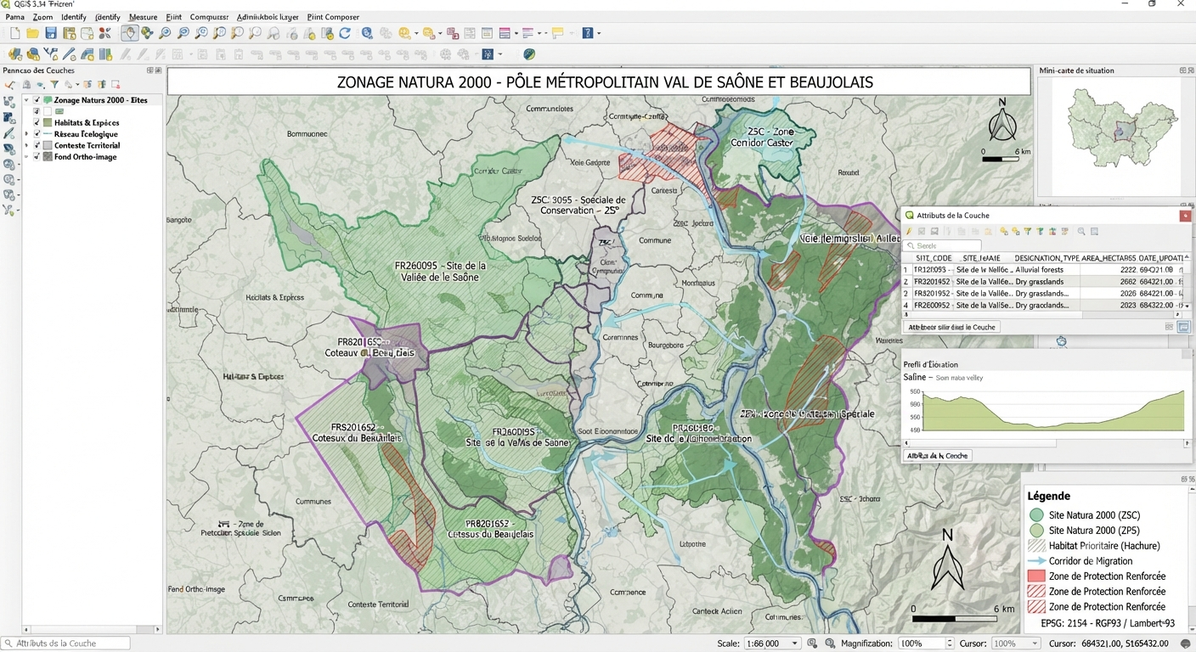The height and width of the screenshot is (652, 1196).
Task: Open dropdown arrow next to help icon
Action: pyautogui.click(x=599, y=33)
